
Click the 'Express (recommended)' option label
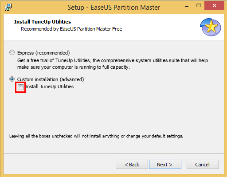click(x=43, y=53)
